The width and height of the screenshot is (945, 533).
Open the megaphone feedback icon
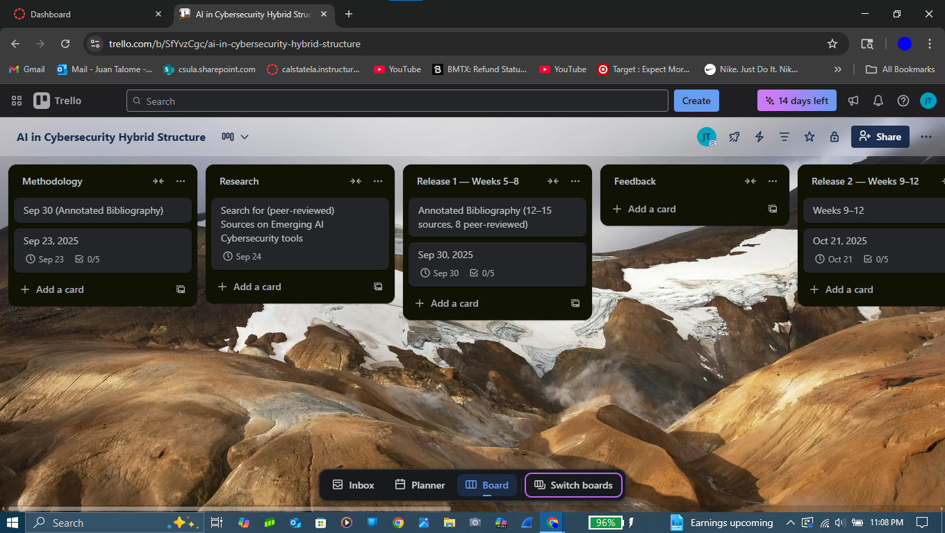[x=853, y=101]
